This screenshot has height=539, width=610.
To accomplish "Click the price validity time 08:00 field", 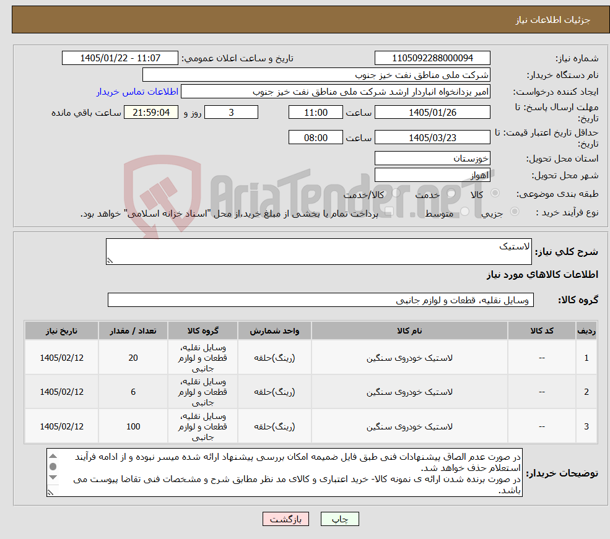I will pos(315,137).
